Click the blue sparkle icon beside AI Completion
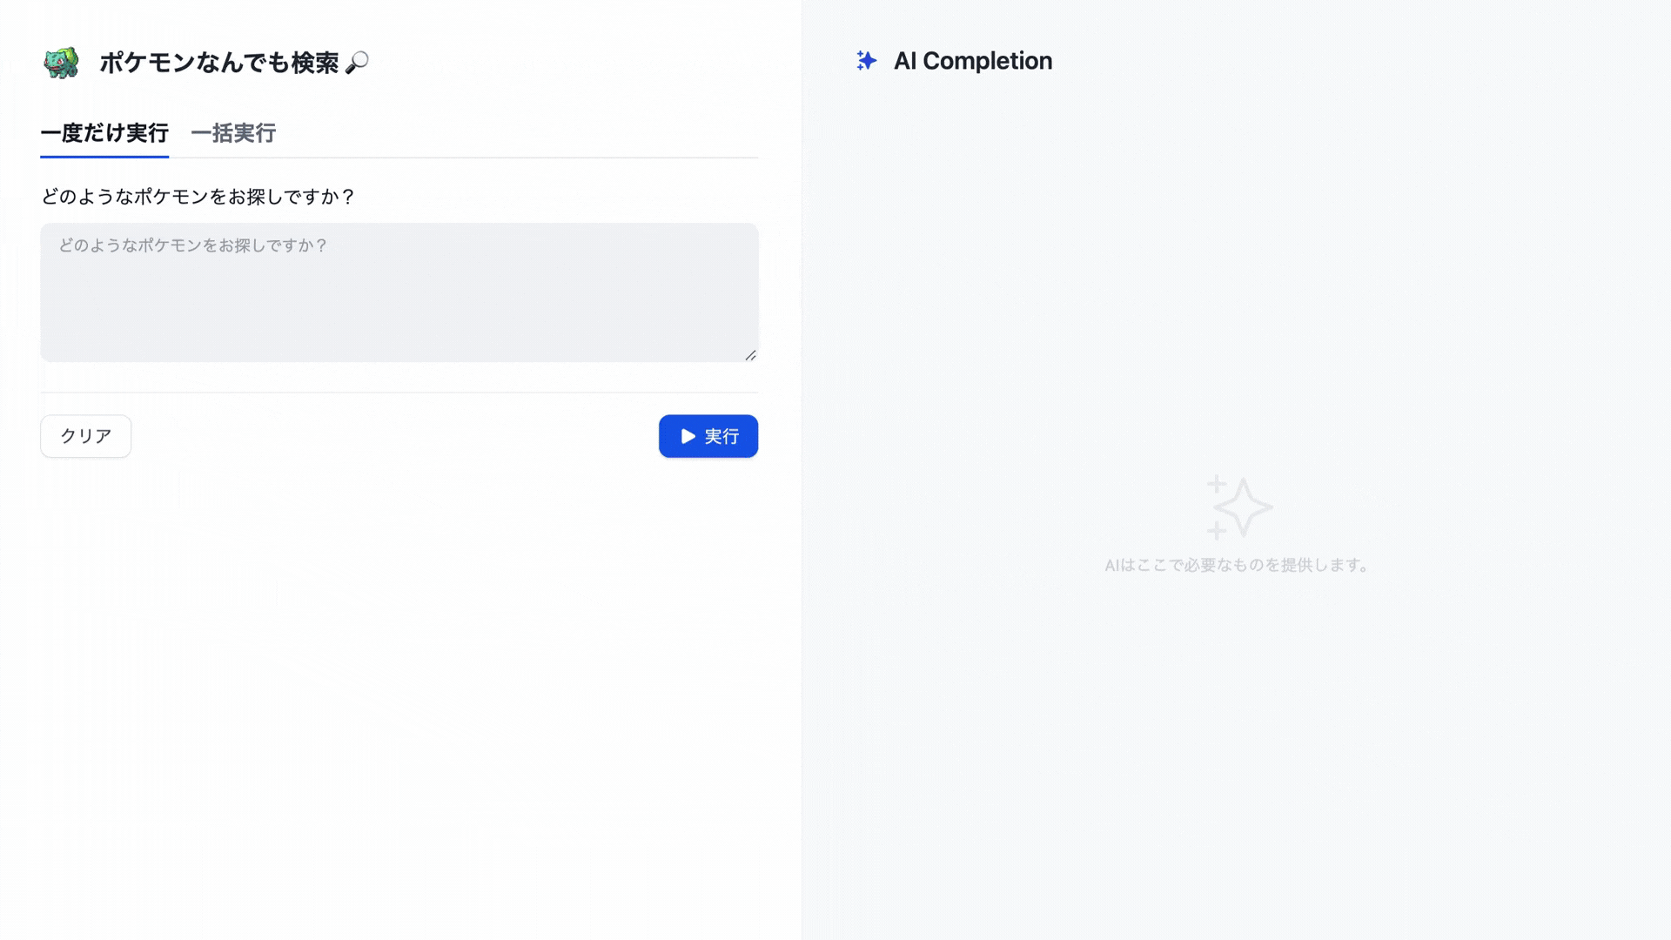The width and height of the screenshot is (1671, 940). (866, 61)
